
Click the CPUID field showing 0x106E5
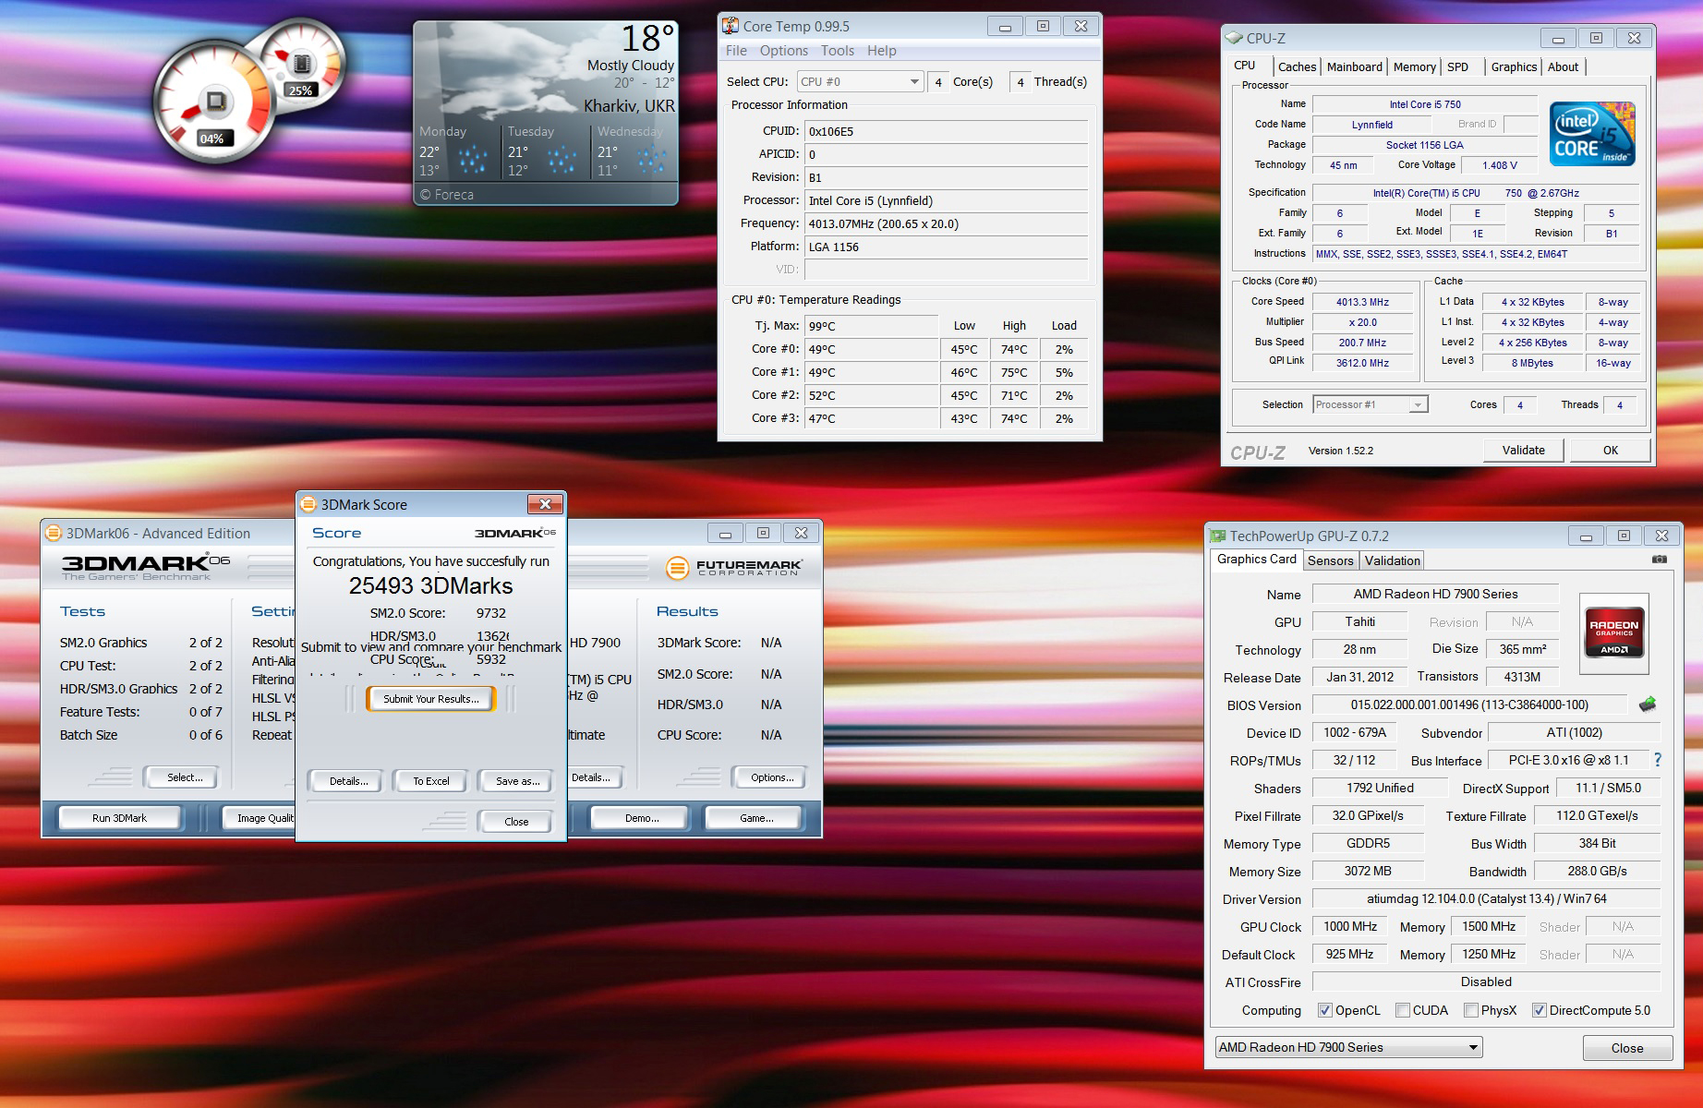tap(946, 131)
